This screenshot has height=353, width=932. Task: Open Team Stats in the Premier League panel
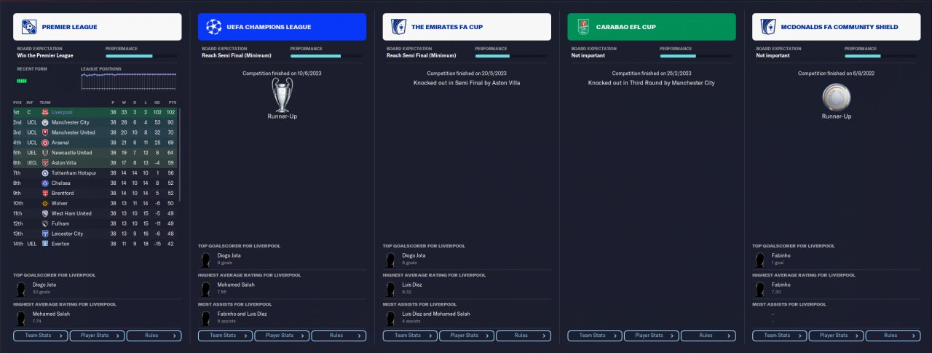coord(41,336)
